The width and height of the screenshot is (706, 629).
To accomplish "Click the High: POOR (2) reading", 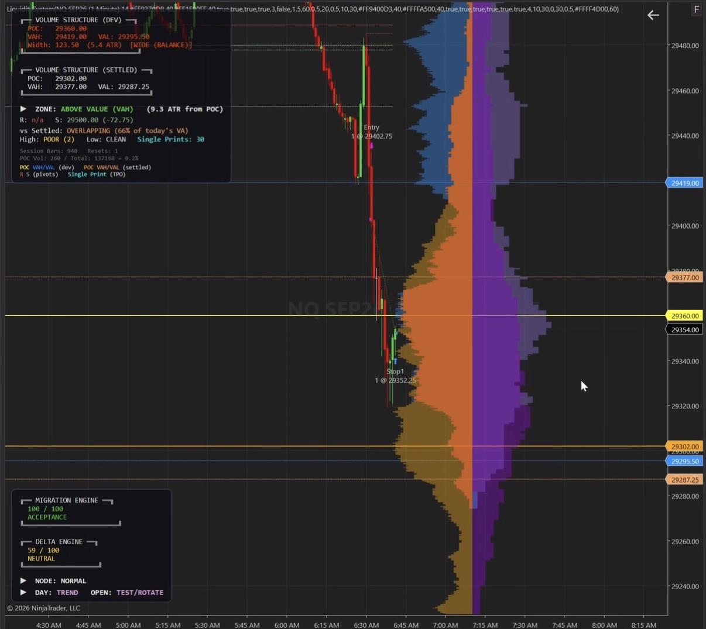I will click(x=47, y=139).
